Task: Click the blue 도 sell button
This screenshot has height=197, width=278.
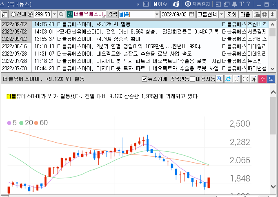Action: point(271,79)
